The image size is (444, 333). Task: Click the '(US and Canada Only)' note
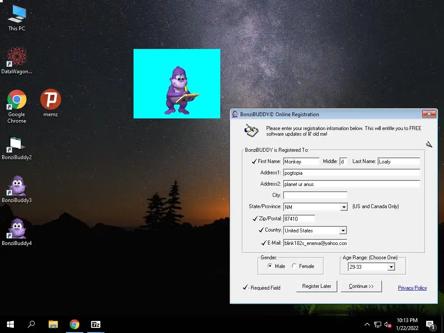pyautogui.click(x=375, y=206)
